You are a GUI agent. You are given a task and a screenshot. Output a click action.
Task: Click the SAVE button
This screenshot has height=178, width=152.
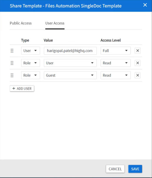[x=135, y=169]
